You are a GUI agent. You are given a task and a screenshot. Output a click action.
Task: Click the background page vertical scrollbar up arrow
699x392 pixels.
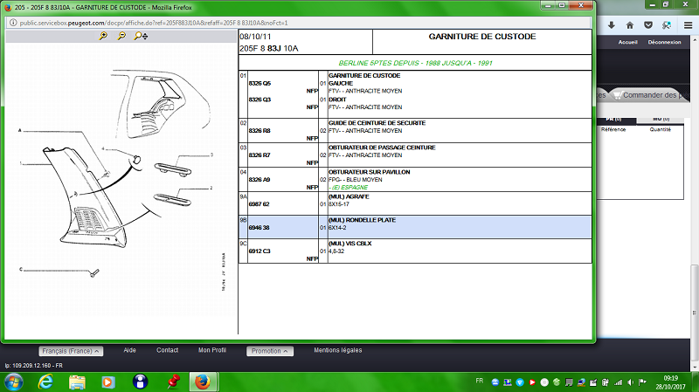(x=695, y=39)
